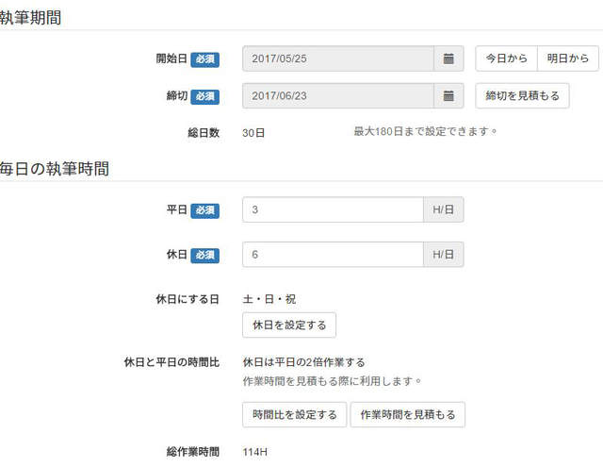Open the calendar picker for 締切
Image resolution: width=603 pixels, height=467 pixels.
point(448,95)
